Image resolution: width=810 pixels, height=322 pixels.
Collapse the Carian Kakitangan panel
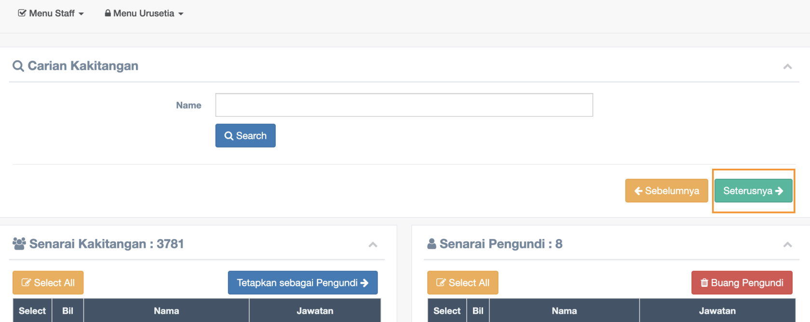tap(787, 67)
